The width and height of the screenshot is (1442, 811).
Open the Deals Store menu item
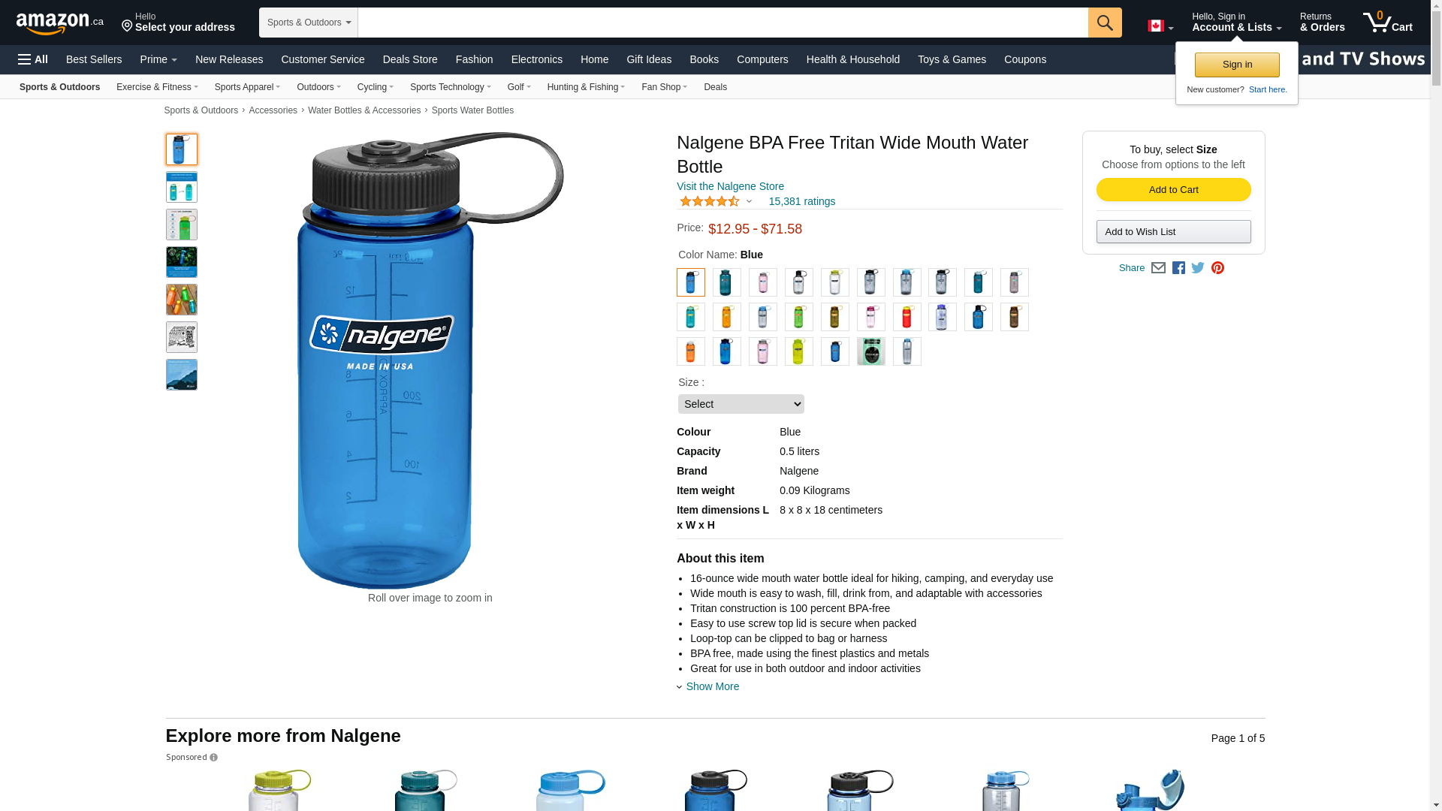(410, 59)
